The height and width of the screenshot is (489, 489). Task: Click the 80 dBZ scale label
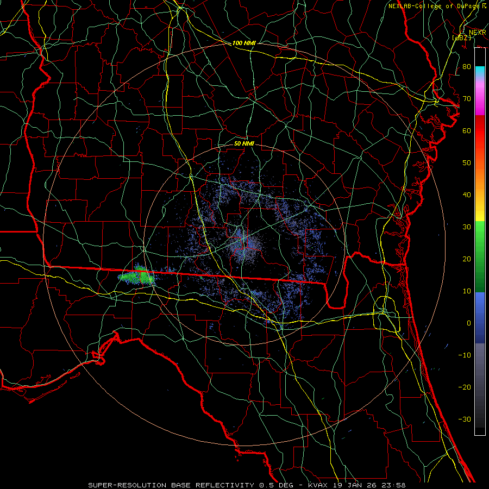click(467, 66)
